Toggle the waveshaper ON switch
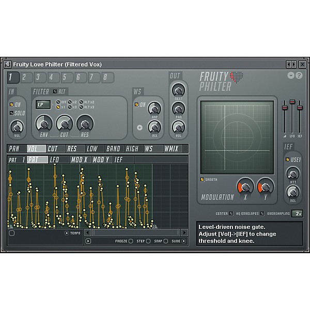The height and width of the screenshot is (310, 310). (x=136, y=104)
